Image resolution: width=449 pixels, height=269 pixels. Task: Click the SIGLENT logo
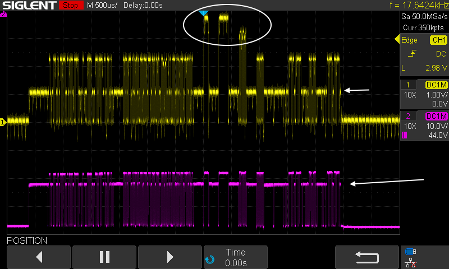point(29,5)
